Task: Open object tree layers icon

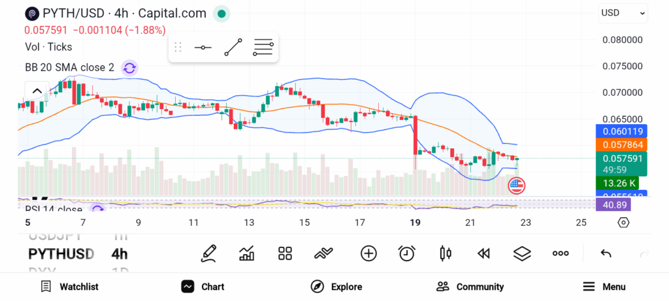Action: coord(521,253)
